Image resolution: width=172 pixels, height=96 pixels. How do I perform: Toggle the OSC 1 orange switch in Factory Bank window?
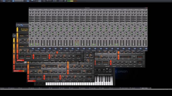point(17,38)
